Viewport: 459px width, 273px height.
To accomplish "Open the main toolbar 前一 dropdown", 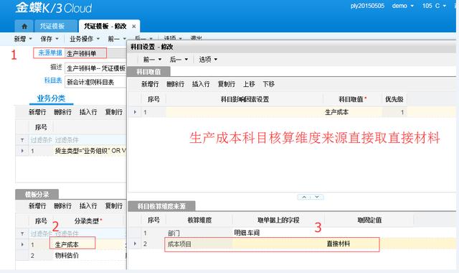I will (x=117, y=39).
